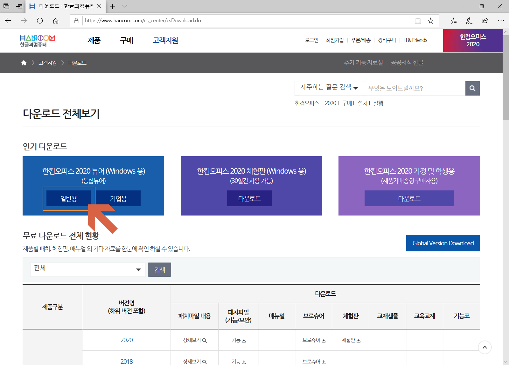
Task: Click the 실행 keyword link
Action: tap(378, 103)
